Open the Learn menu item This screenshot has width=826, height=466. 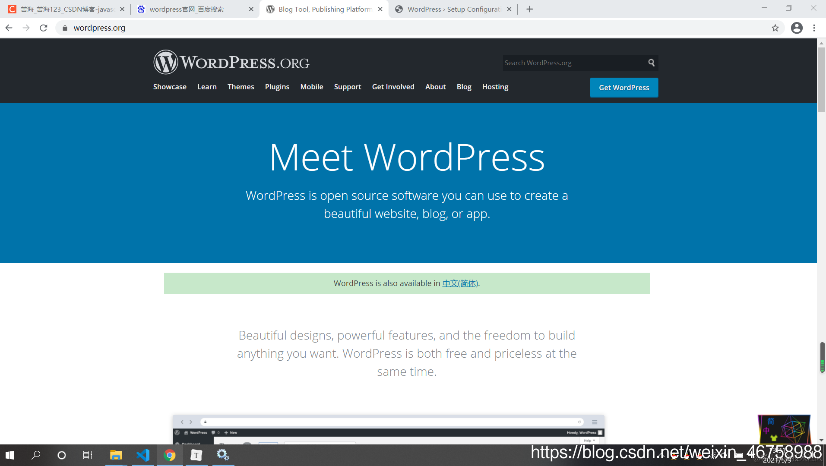(207, 87)
